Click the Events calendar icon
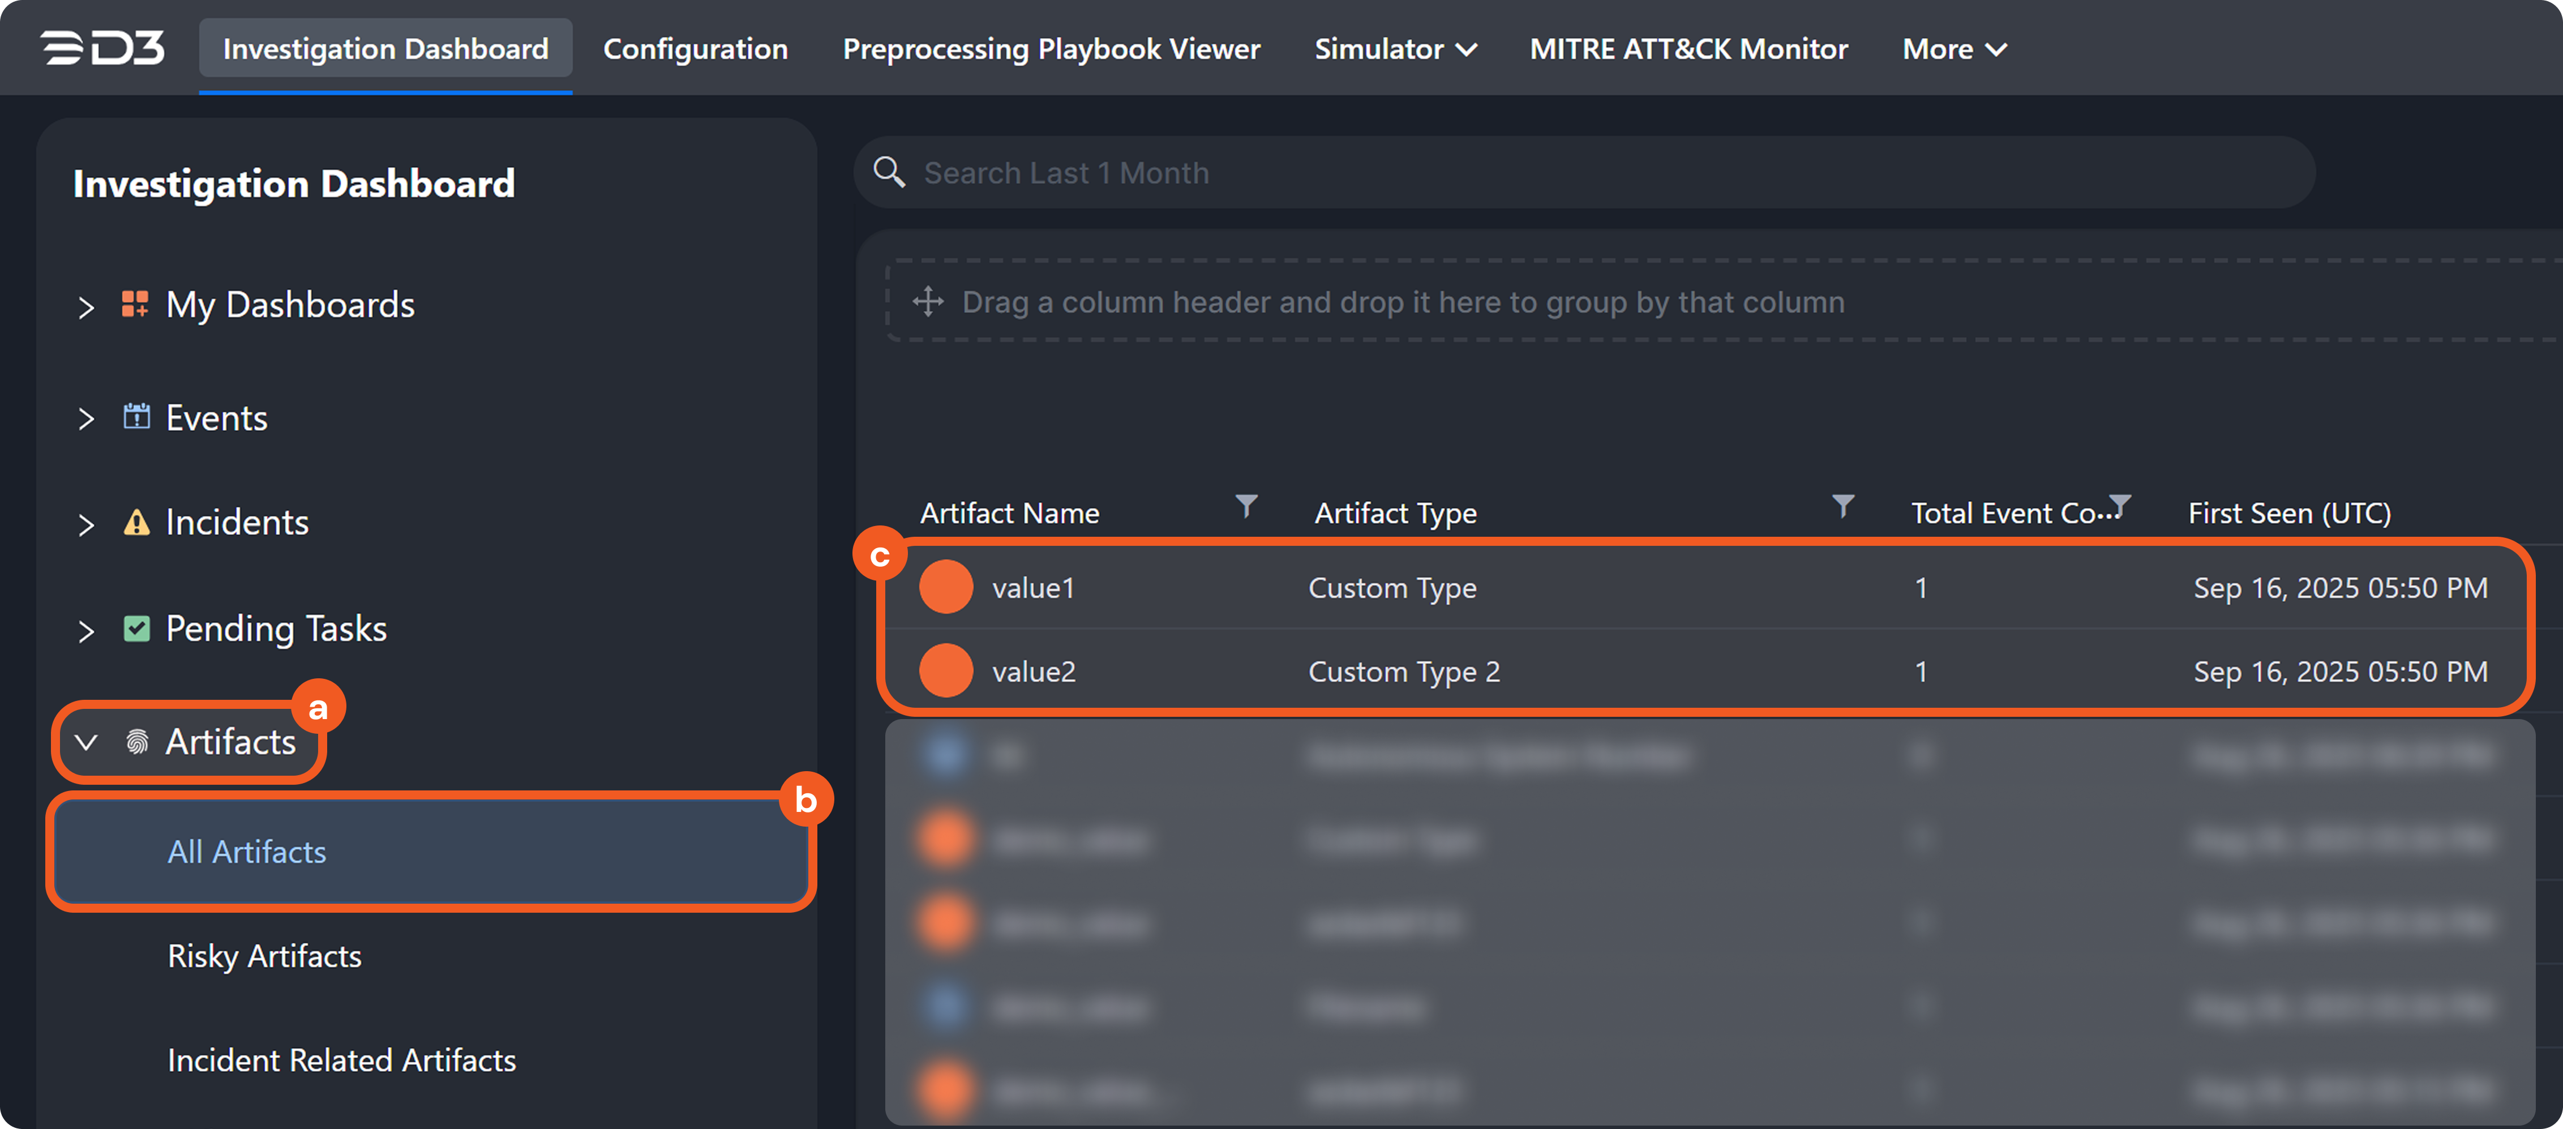 click(136, 416)
